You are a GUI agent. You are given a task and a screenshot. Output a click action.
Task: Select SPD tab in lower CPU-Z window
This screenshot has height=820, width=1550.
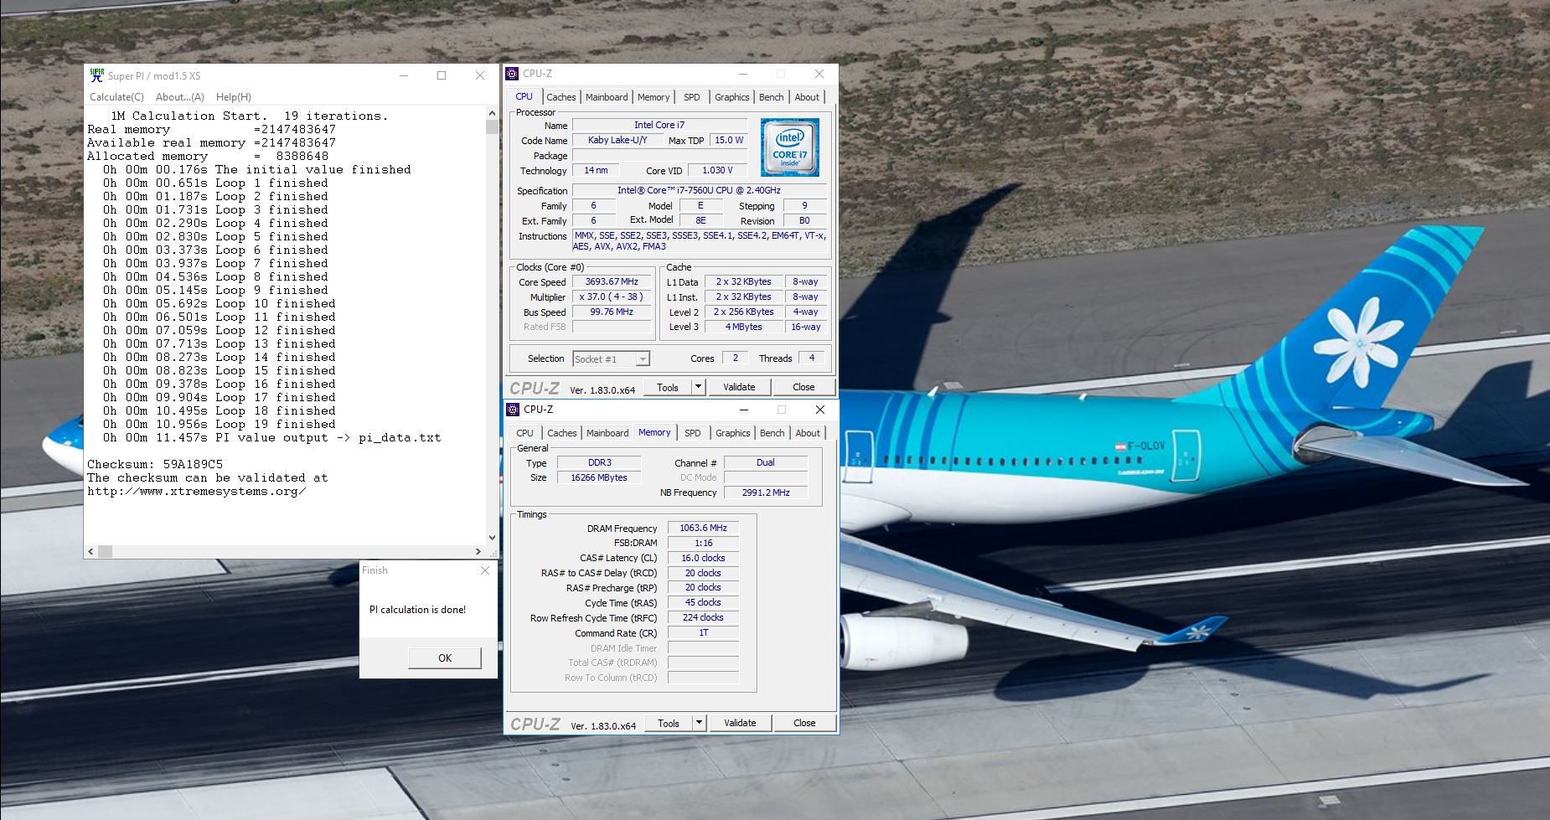(x=692, y=433)
